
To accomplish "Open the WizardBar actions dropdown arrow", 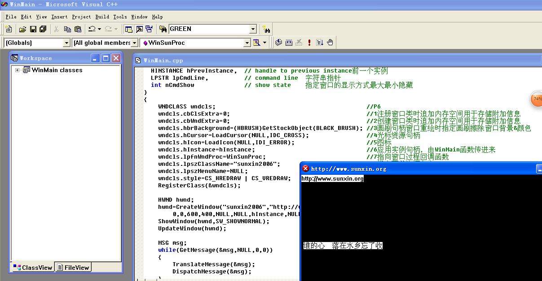I will coord(264,43).
